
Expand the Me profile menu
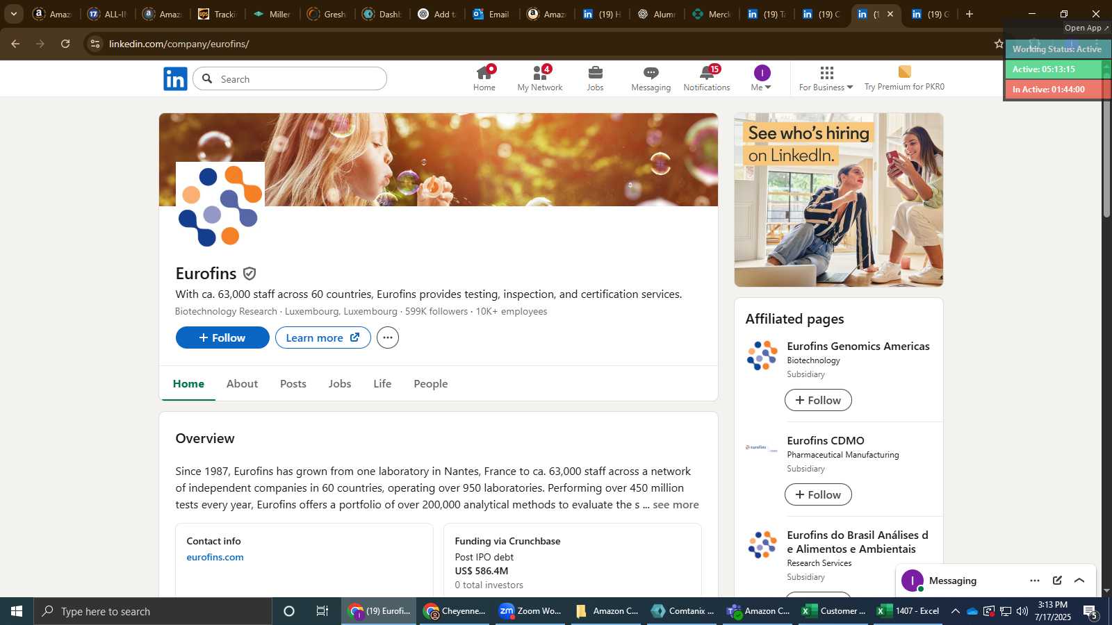click(x=762, y=78)
